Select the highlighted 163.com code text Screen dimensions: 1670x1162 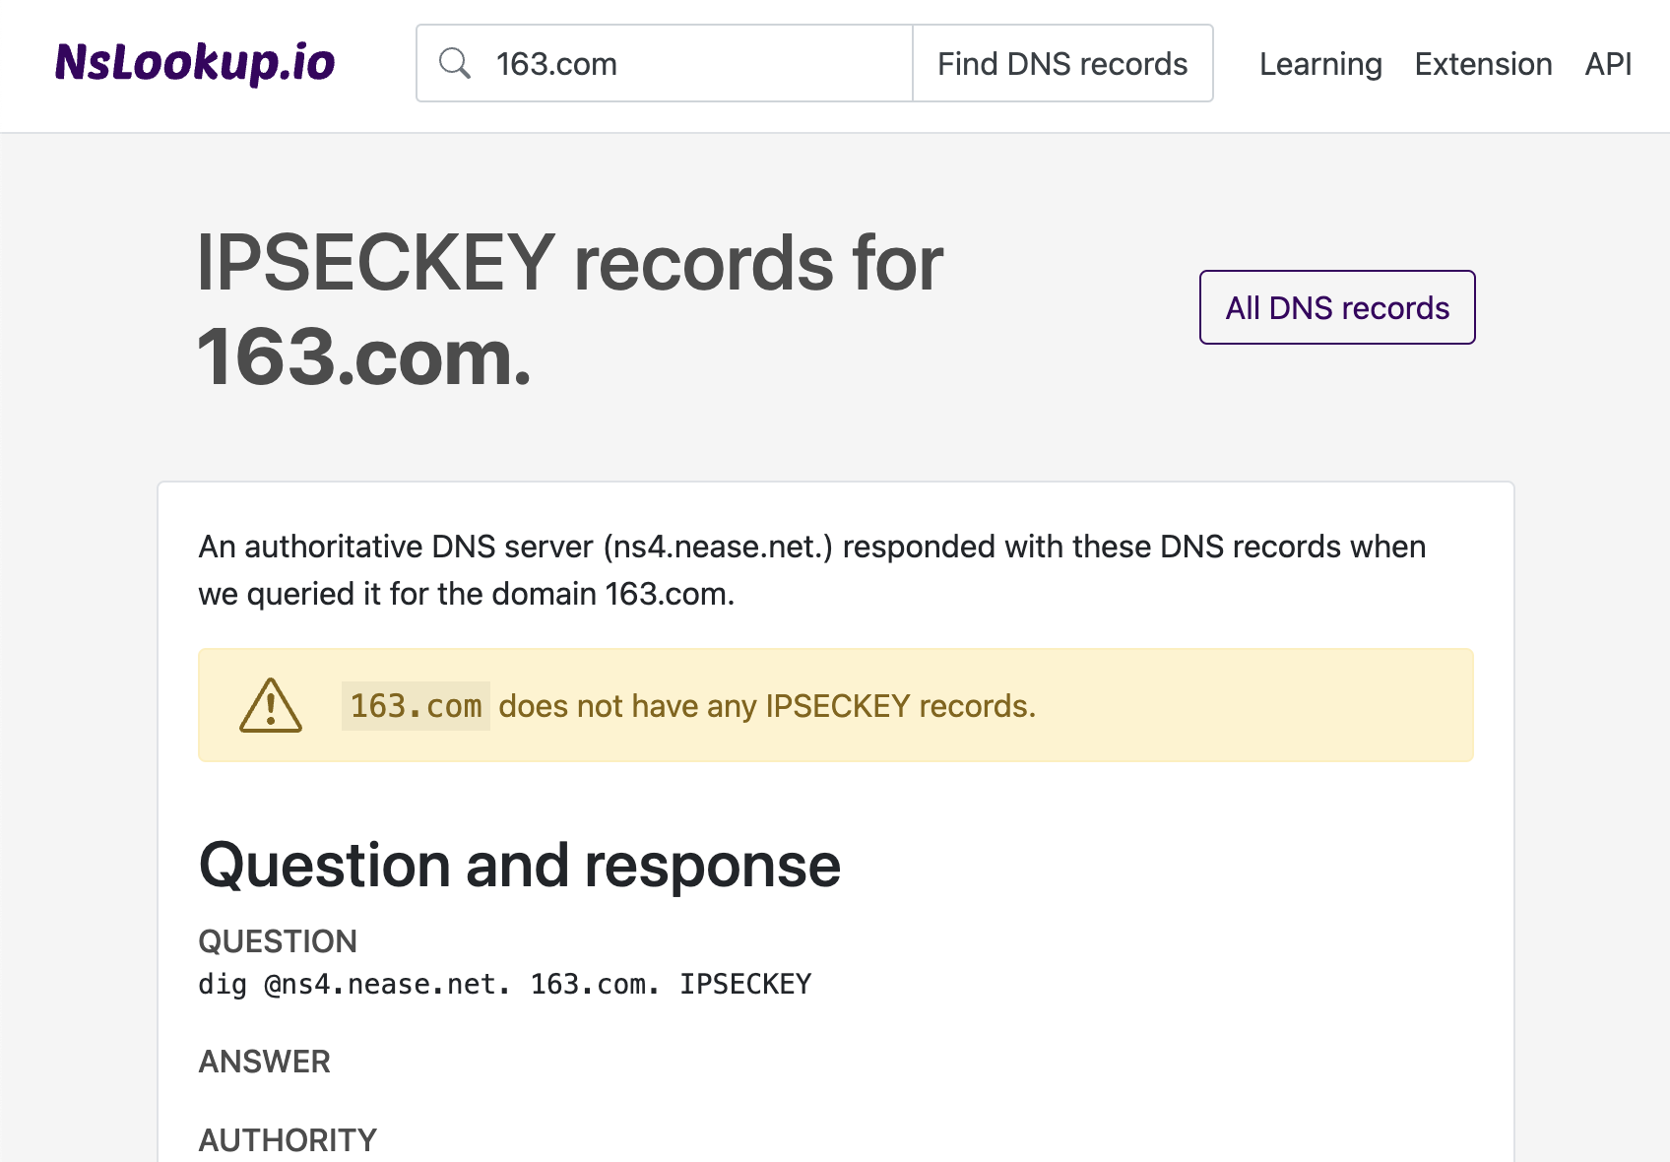[x=416, y=705]
